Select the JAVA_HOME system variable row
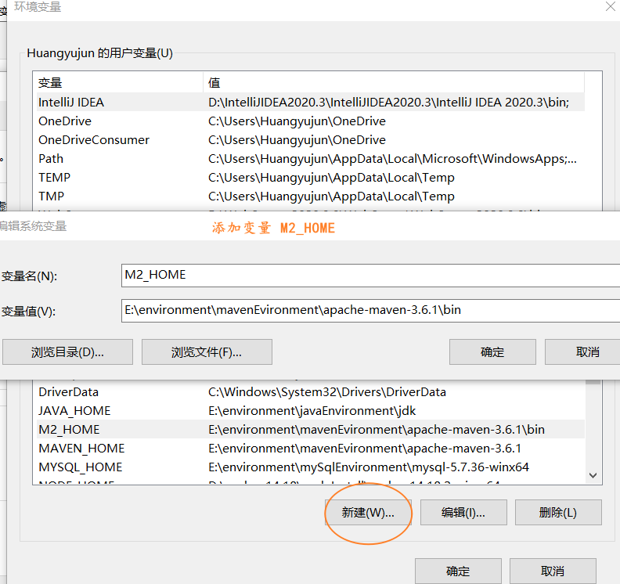620x584 pixels. [311, 411]
